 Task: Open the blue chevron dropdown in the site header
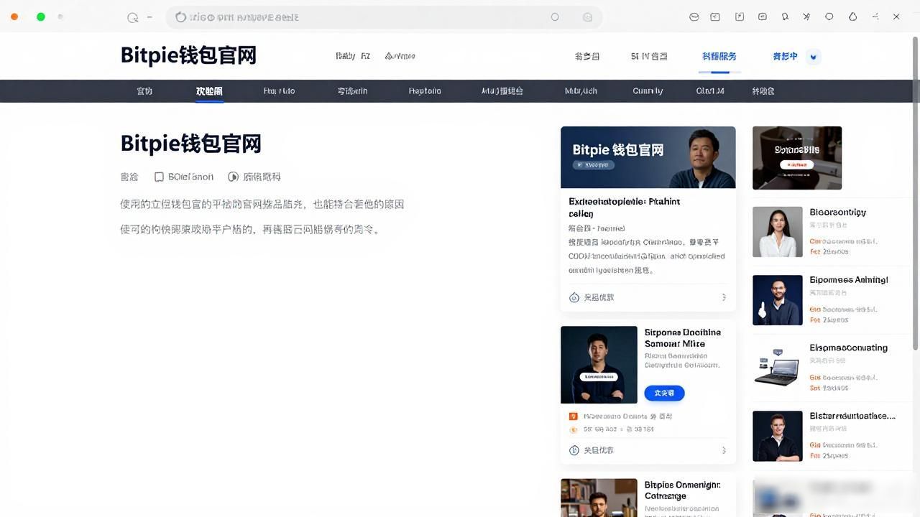[x=814, y=57]
